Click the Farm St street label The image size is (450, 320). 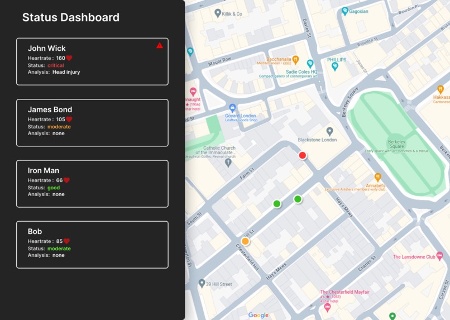(x=247, y=174)
